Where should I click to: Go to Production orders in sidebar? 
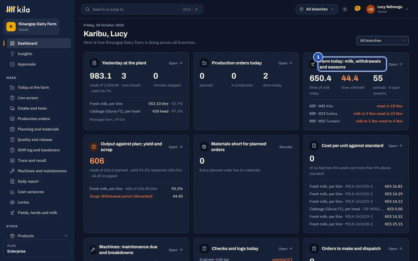39,119
